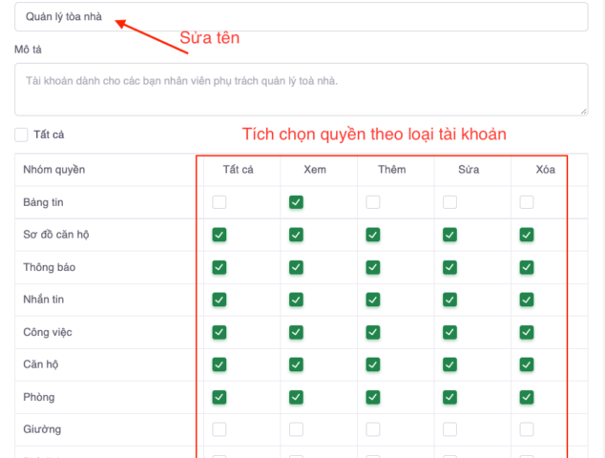The height and width of the screenshot is (458, 605).
Task: Enable 'Xem' permission for Giường
Action: 296,429
